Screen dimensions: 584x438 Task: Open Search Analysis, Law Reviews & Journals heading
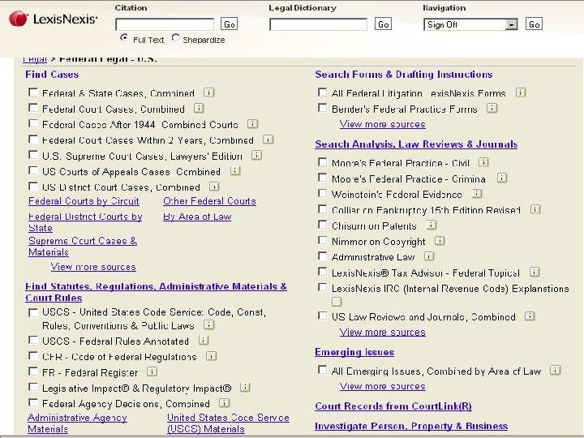[416, 144]
